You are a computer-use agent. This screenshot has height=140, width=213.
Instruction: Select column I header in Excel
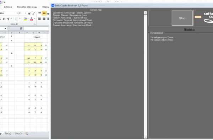[45, 33]
